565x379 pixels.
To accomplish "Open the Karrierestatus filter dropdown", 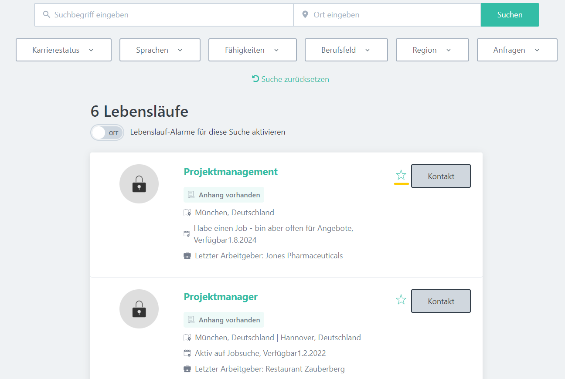I will (64, 50).
